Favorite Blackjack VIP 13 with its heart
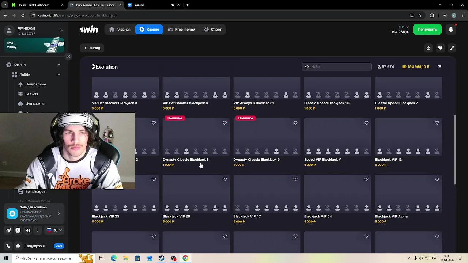Image resolution: width=468 pixels, height=263 pixels. coord(437,123)
